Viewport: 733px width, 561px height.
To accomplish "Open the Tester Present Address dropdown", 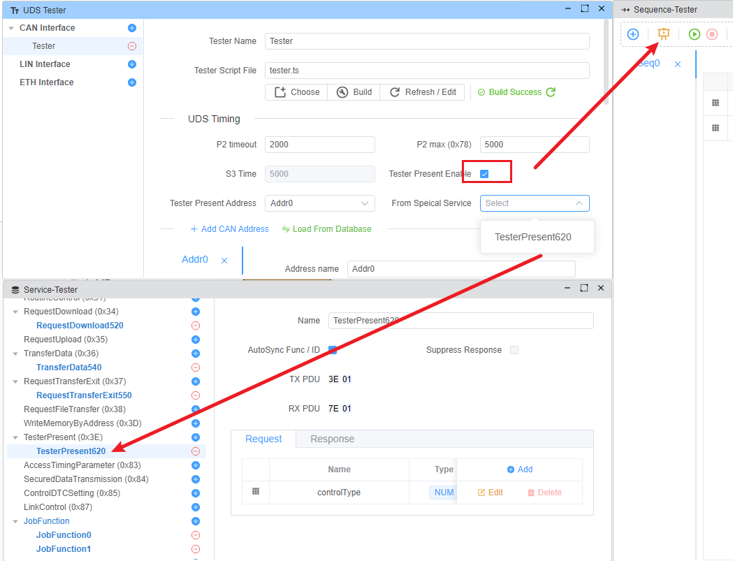I will (x=319, y=203).
